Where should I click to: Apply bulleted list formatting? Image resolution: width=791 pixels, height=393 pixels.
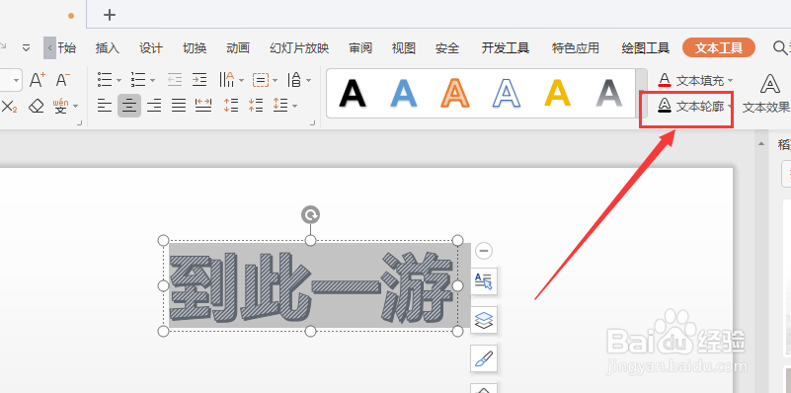point(105,80)
